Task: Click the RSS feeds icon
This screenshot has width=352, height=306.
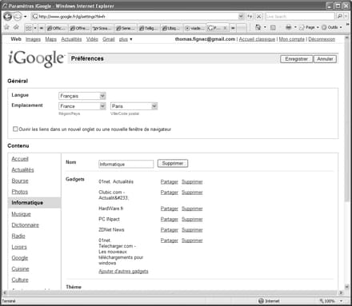Action: [x=273, y=27]
